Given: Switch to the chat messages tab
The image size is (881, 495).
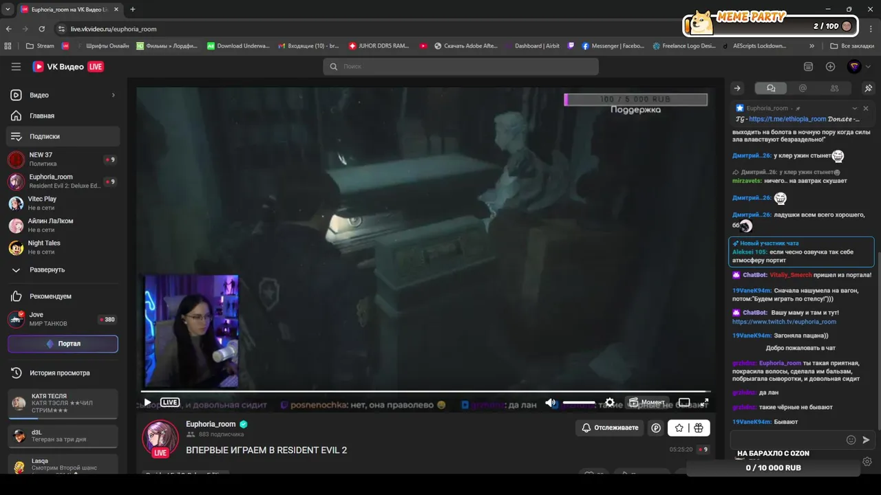Looking at the screenshot, I should (x=771, y=88).
